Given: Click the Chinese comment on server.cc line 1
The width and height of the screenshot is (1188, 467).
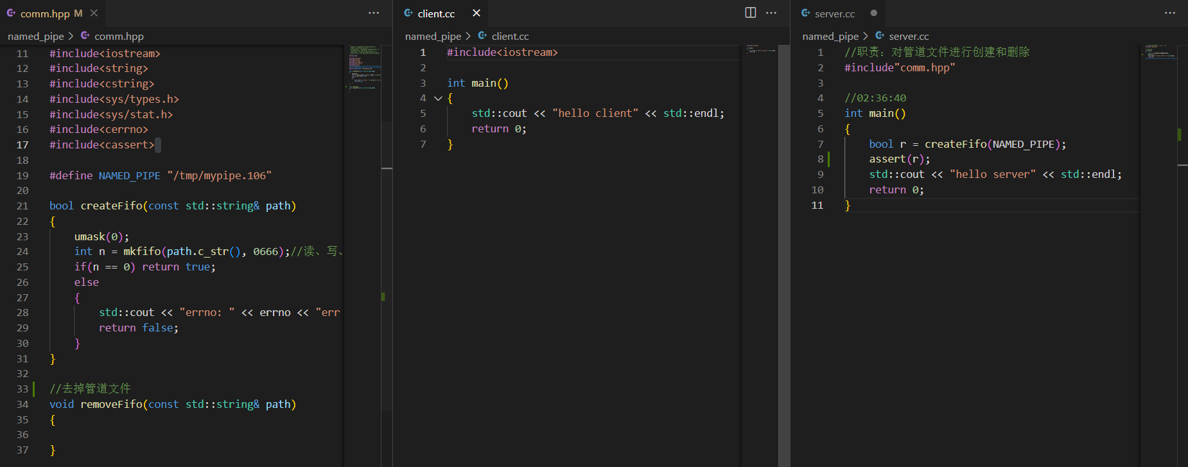Looking at the screenshot, I should pos(937,52).
